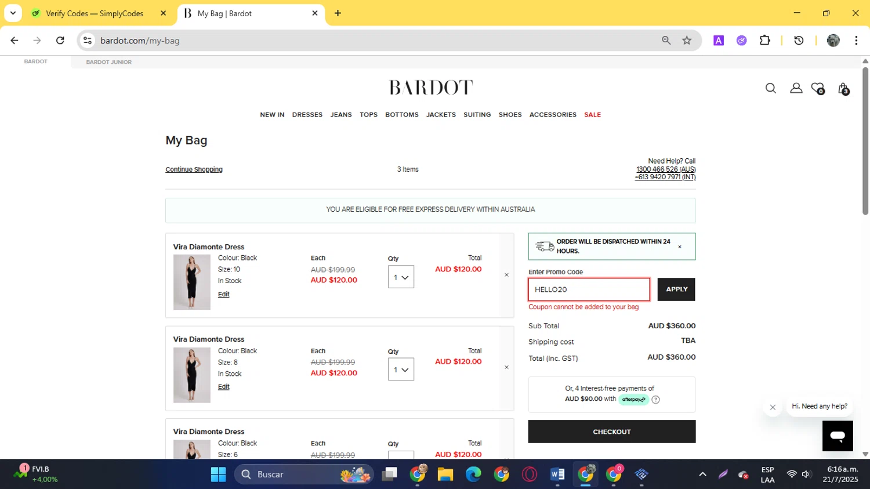The image size is (870, 489).
Task: Click the Bardot logo
Action: [431, 88]
